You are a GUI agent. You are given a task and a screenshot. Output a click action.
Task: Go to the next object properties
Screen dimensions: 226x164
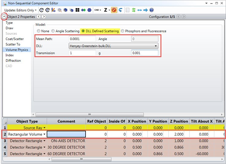44,17
